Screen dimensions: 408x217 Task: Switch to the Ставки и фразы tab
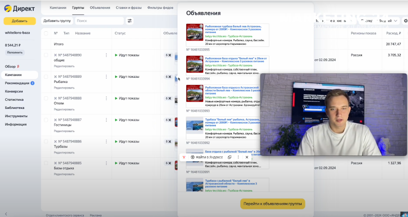pos(129,8)
